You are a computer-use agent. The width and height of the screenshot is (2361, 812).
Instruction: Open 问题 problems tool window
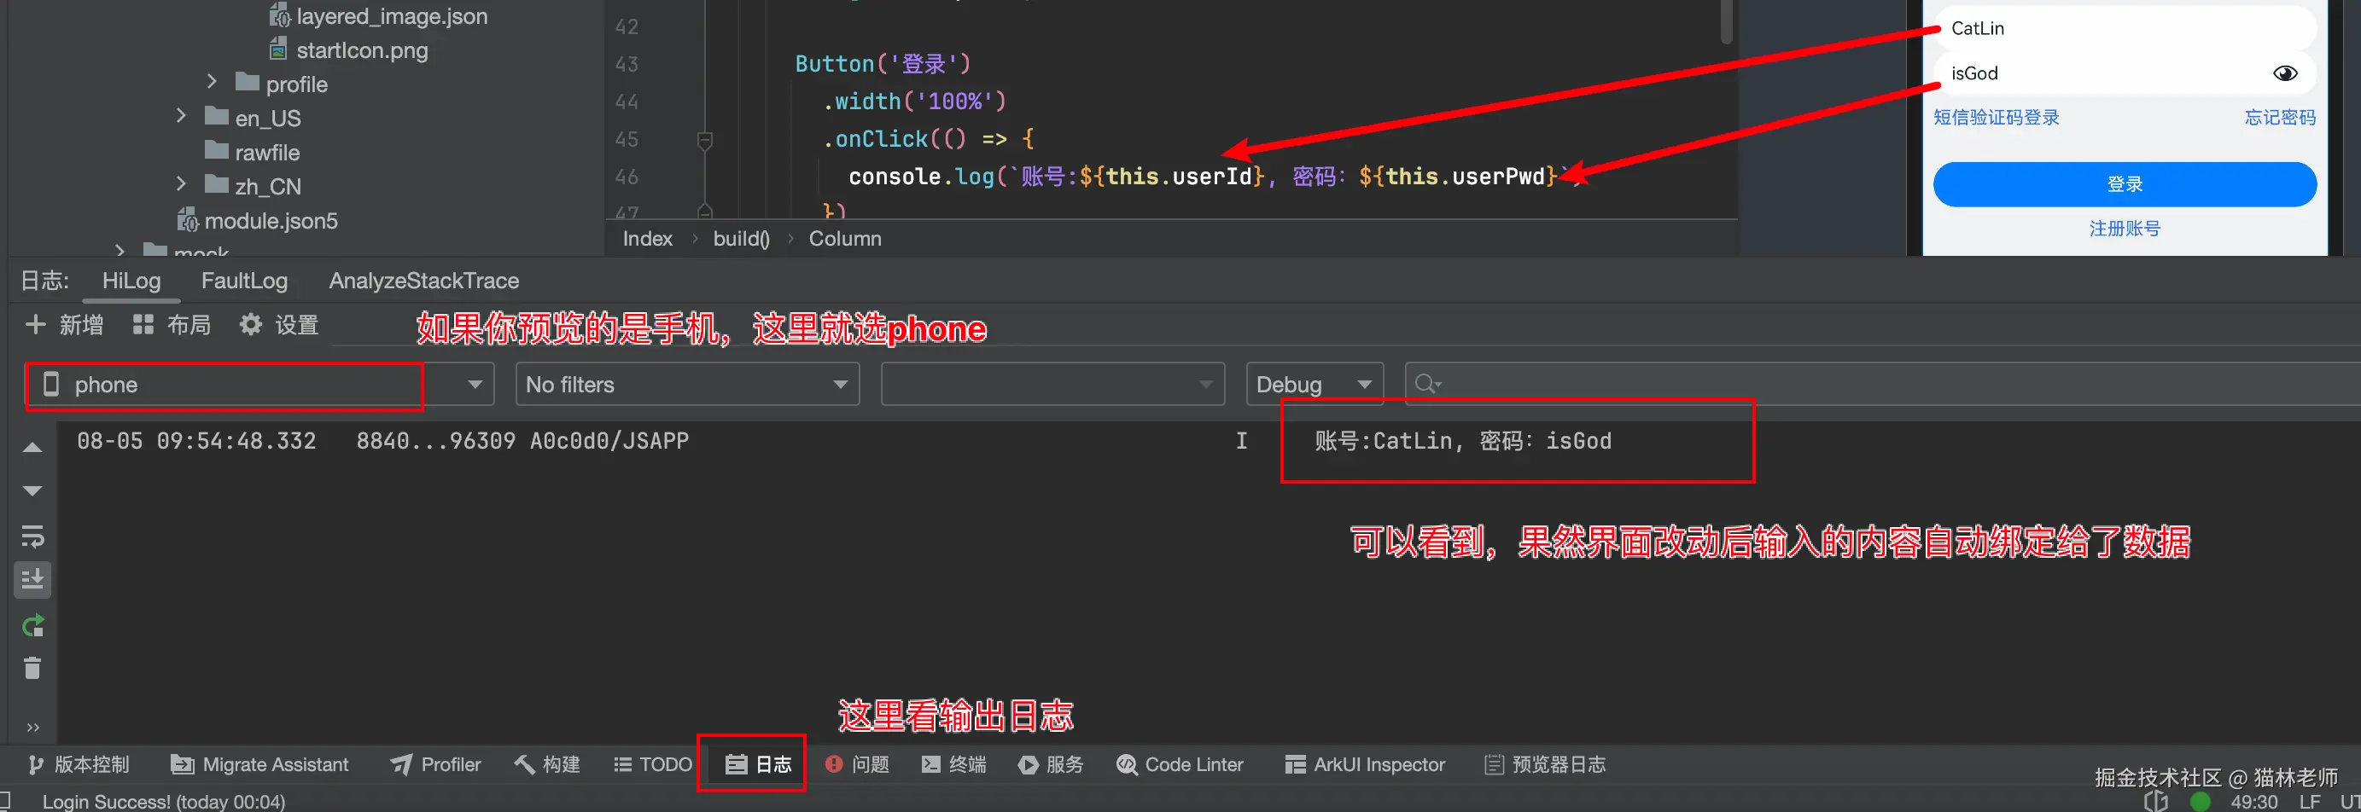(x=857, y=764)
